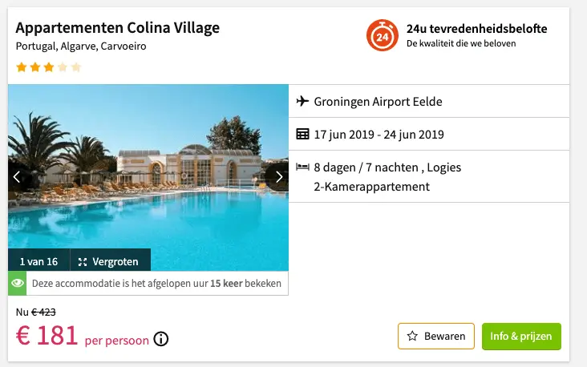
Task: Click the expand arrows icon beside Vergroten
Action: point(83,262)
